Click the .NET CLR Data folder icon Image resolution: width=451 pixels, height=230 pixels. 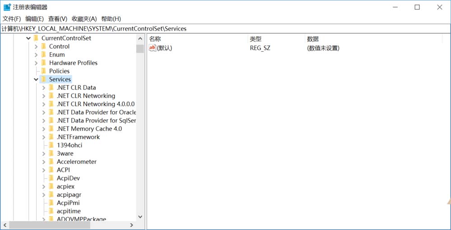[x=51, y=87]
